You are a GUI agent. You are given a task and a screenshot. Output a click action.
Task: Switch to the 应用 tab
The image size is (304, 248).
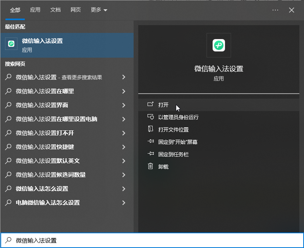35,10
